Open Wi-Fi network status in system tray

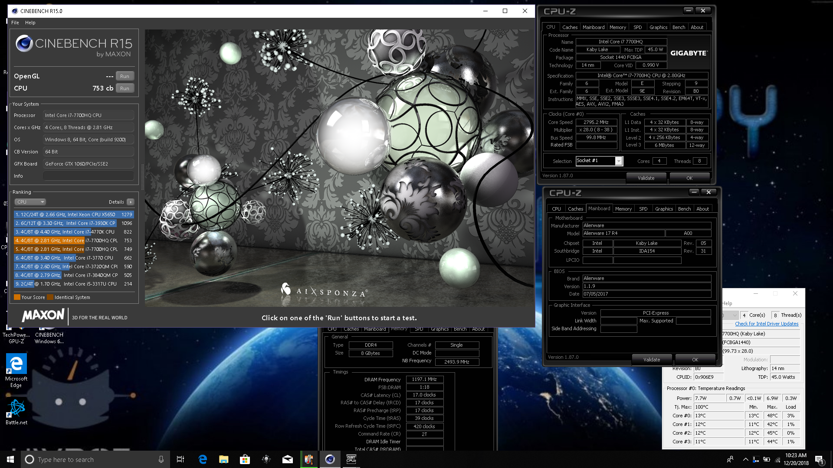click(777, 459)
